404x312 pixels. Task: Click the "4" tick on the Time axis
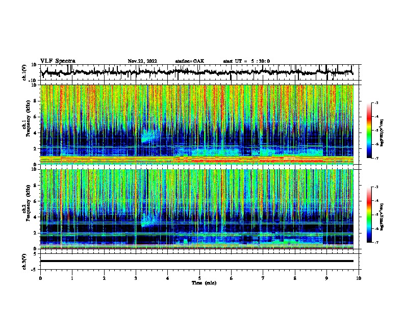point(167,278)
